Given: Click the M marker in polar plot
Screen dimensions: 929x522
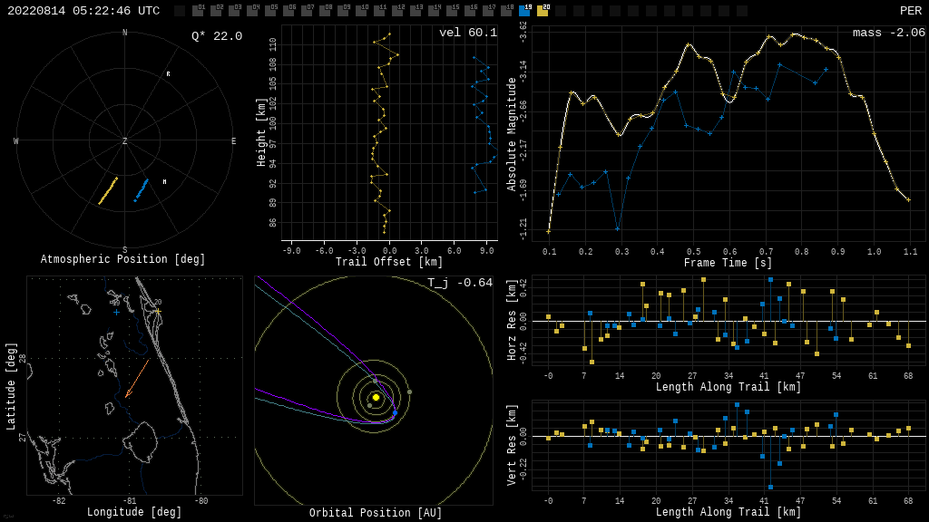Looking at the screenshot, I should (165, 181).
